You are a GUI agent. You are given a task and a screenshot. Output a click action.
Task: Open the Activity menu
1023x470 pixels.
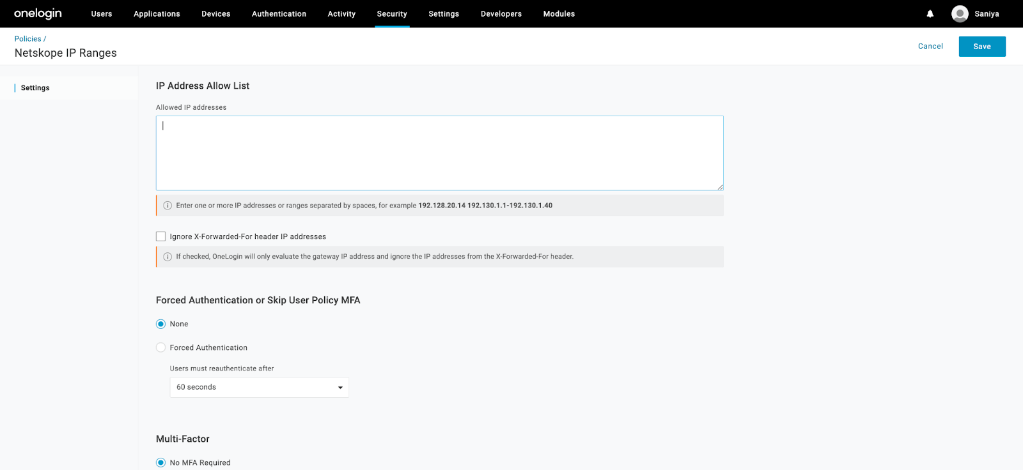coord(341,13)
